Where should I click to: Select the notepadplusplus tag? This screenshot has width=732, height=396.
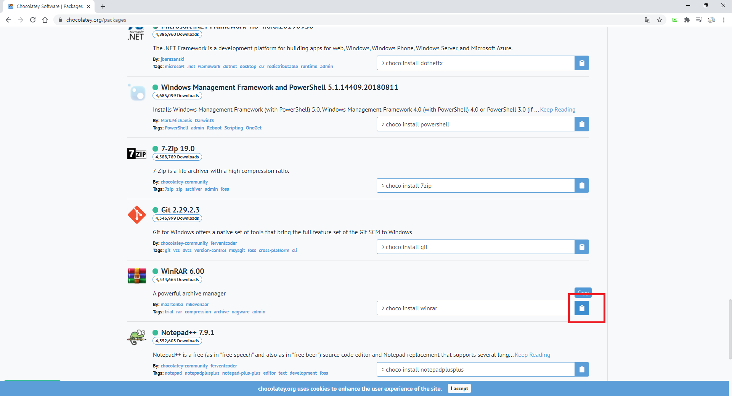tap(202, 373)
